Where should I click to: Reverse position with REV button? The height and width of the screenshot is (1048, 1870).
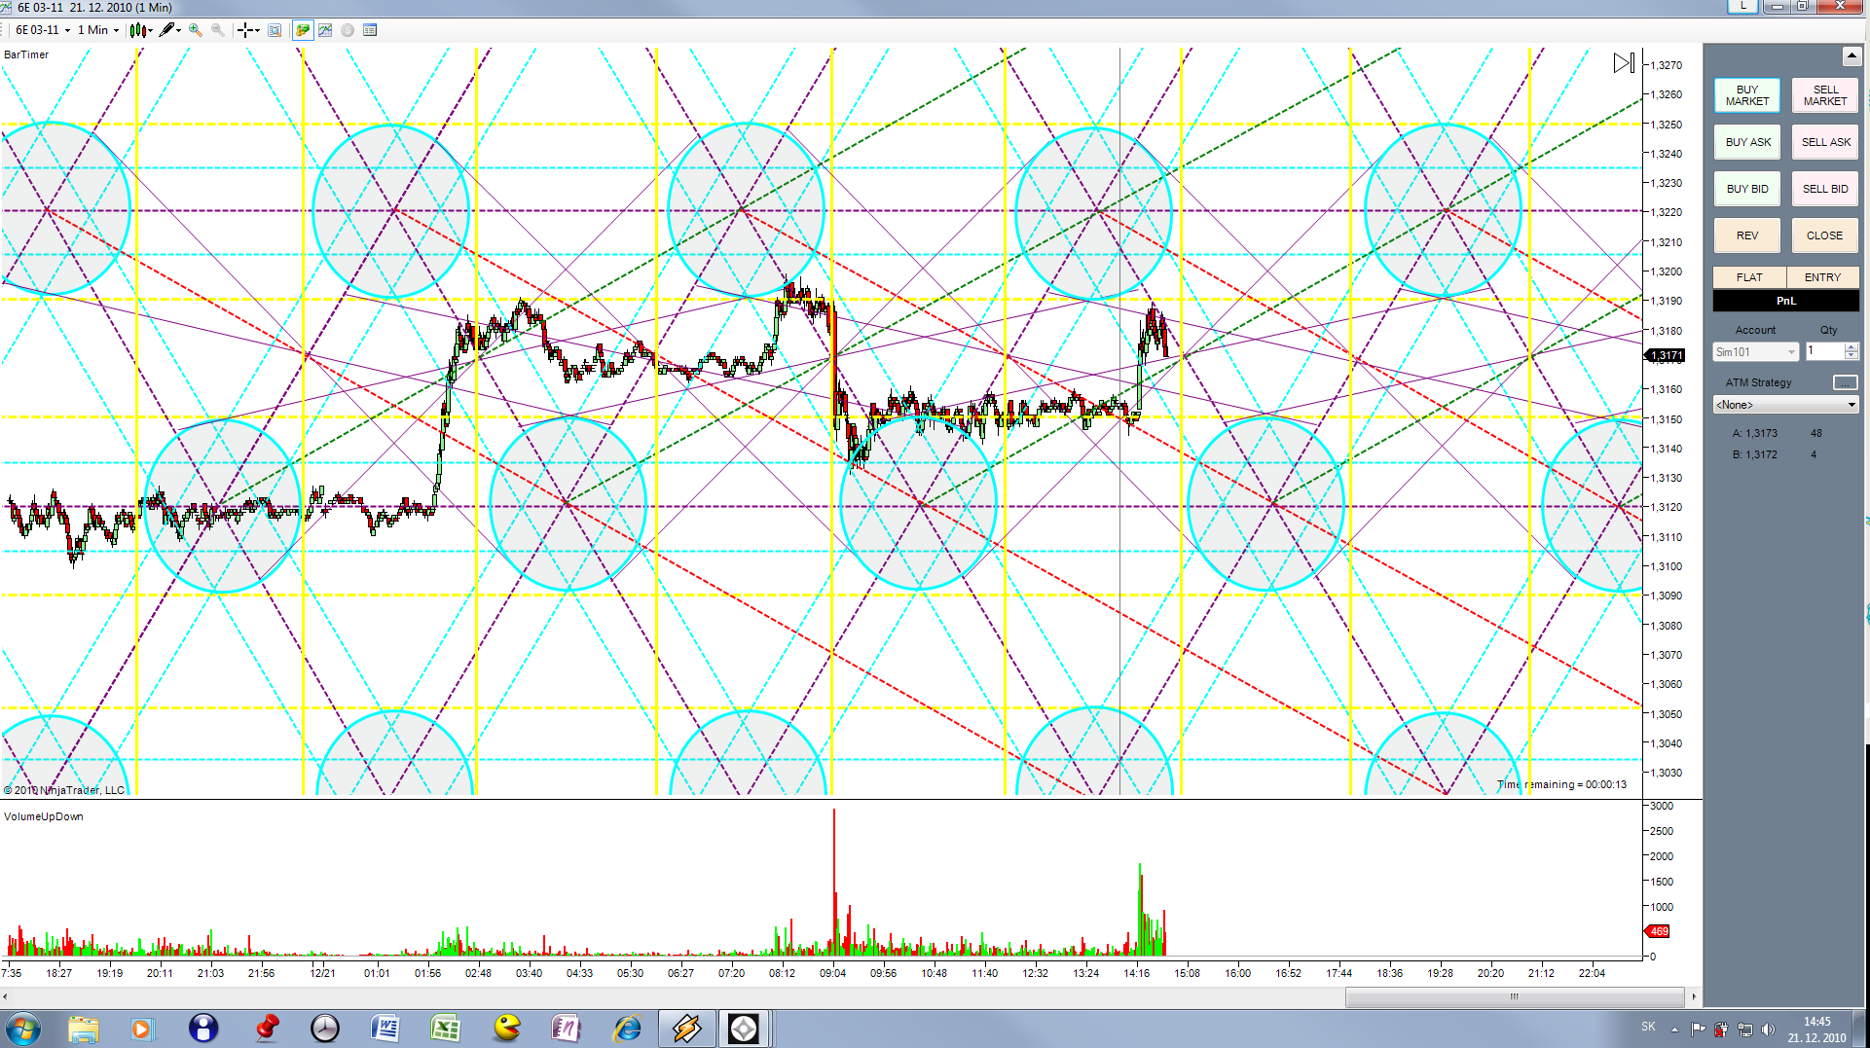(x=1747, y=235)
